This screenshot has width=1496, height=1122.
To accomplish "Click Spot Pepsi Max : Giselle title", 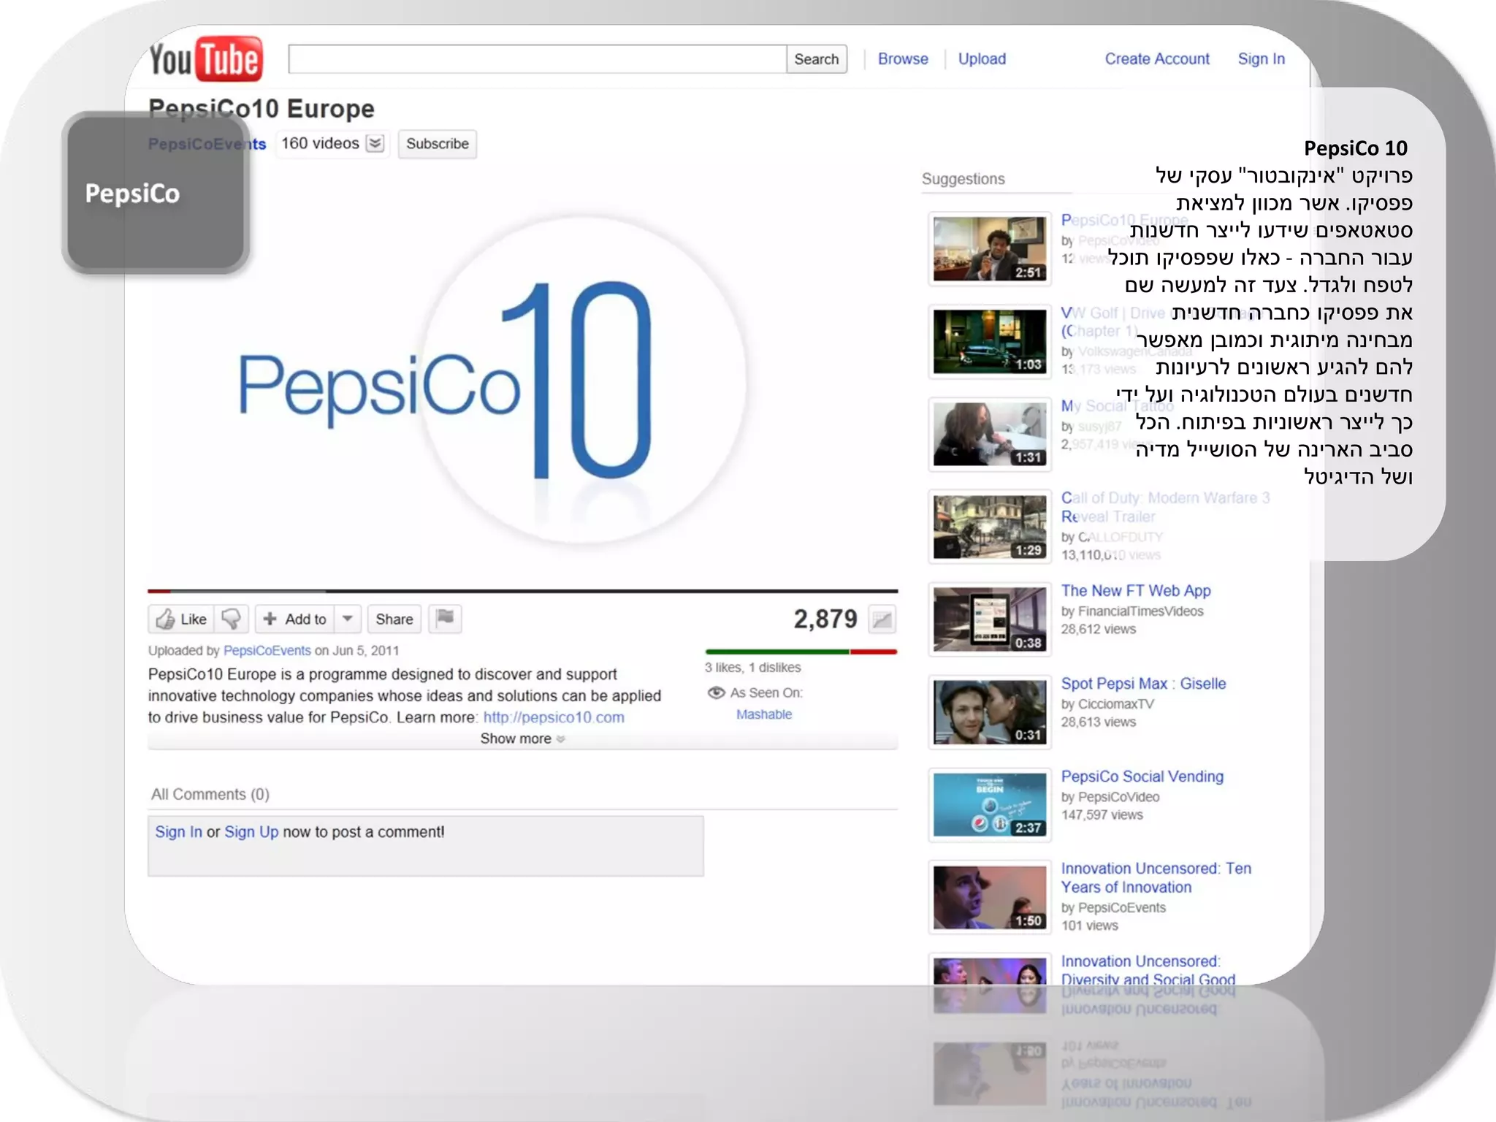I will 1143,684.
